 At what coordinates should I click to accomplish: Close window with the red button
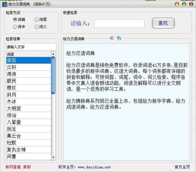click(191, 4)
